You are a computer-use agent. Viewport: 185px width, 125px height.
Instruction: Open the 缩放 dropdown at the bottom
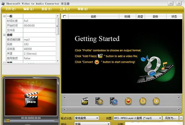coord(92,123)
